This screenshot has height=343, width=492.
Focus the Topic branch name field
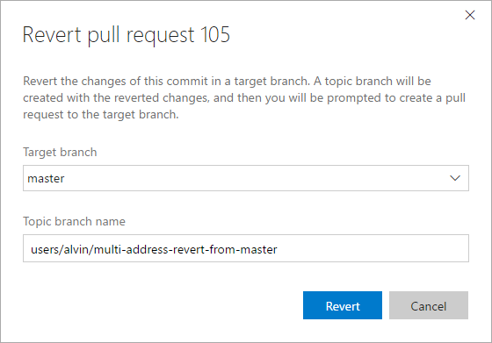click(x=246, y=248)
